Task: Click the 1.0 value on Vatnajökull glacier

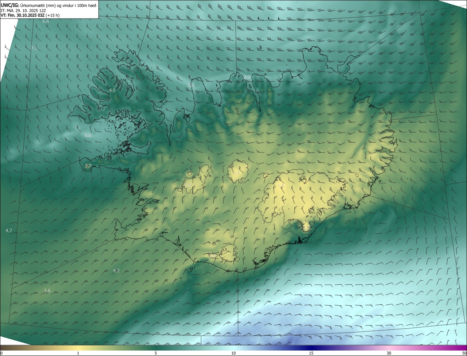Action: click(280, 185)
